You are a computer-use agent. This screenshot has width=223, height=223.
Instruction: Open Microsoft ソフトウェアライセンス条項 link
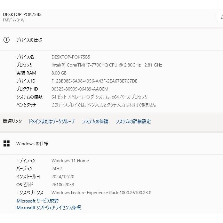pyautogui.click(x=49, y=208)
